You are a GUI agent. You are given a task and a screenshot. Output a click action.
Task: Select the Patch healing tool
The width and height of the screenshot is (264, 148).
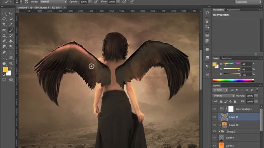pyautogui.click(x=4, y=30)
